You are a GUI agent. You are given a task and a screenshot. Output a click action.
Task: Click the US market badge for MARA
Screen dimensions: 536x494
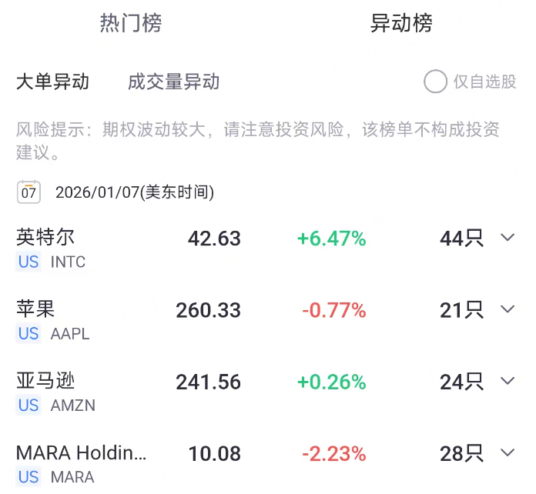click(x=28, y=477)
